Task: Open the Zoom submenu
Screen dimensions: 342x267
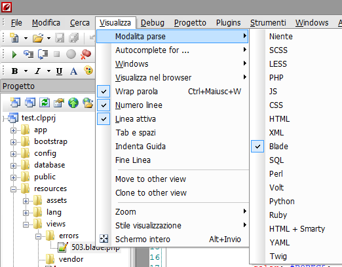Action: click(x=172, y=212)
